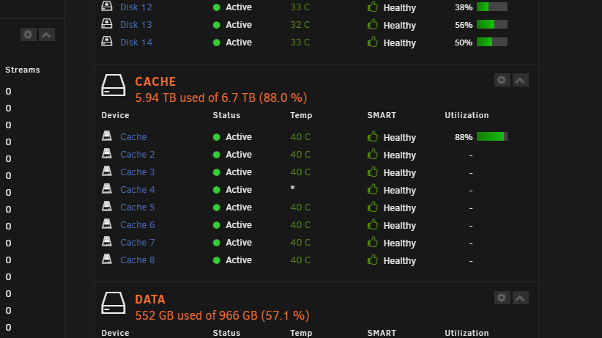Screen dimensions: 602x338
Task: Click the large DATA pool drive icon
Action: point(114,303)
